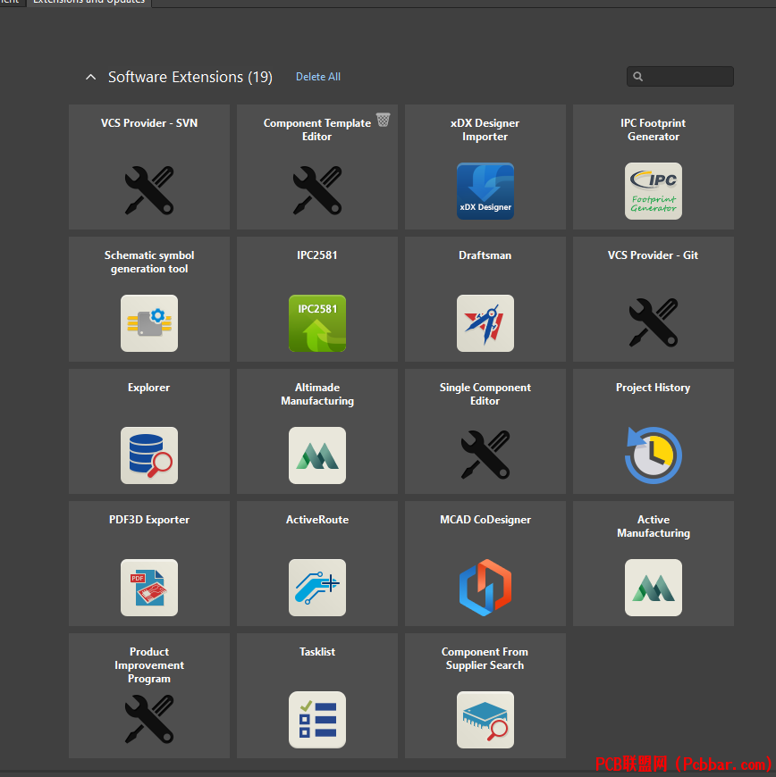Image resolution: width=776 pixels, height=777 pixels.
Task: Delete Component Template Editor via trash icon
Action: tap(383, 120)
